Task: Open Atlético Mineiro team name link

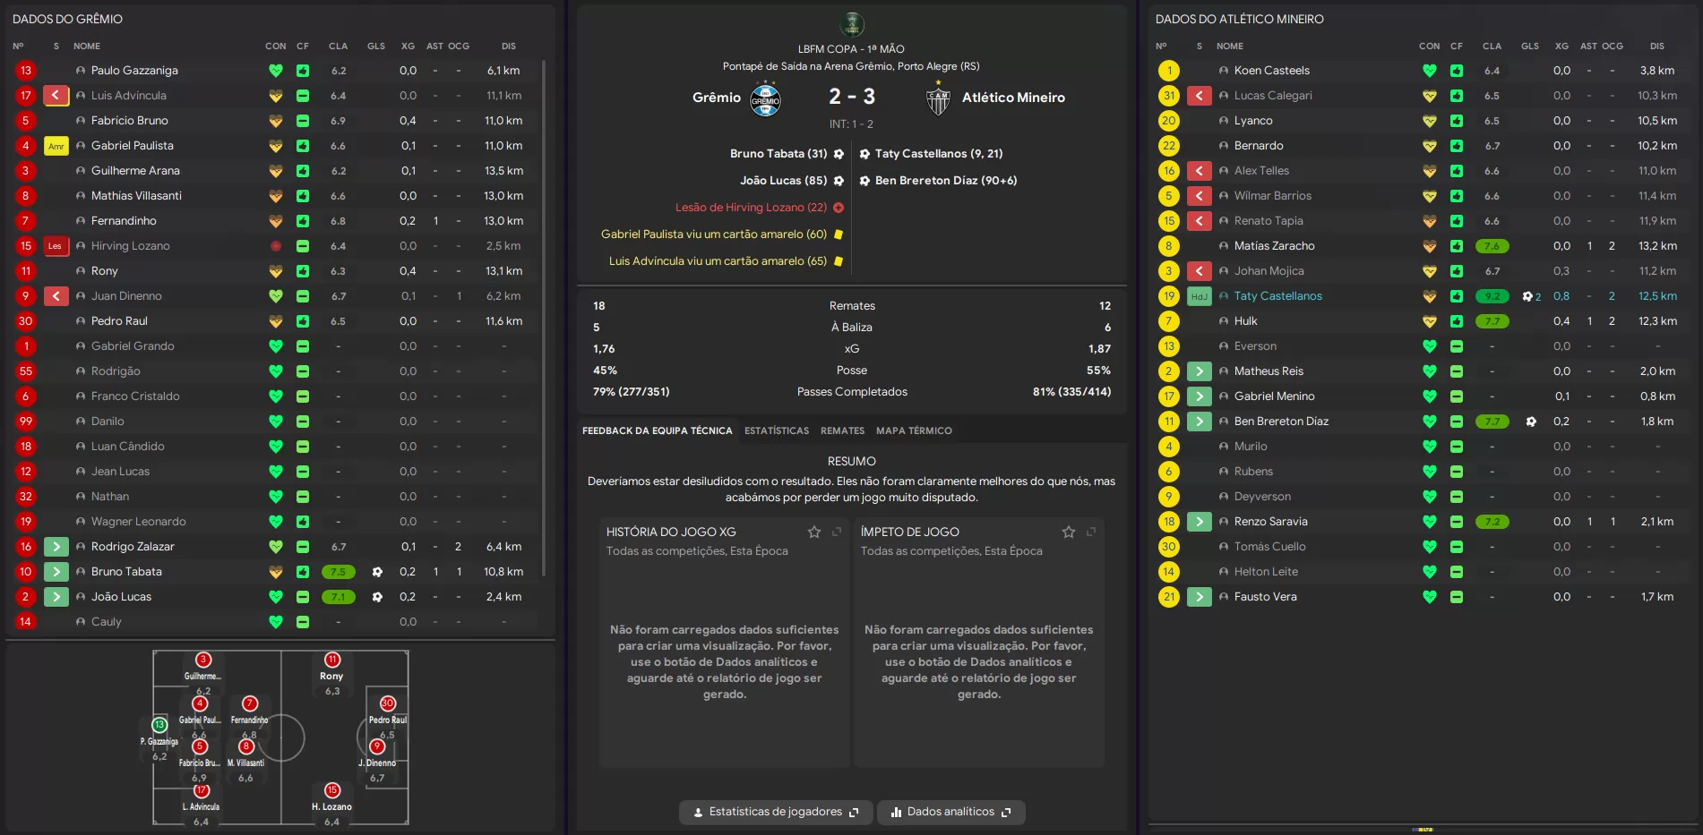Action: tap(1013, 98)
